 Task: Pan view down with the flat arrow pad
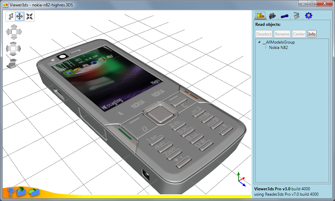pyautogui.click(x=14, y=37)
